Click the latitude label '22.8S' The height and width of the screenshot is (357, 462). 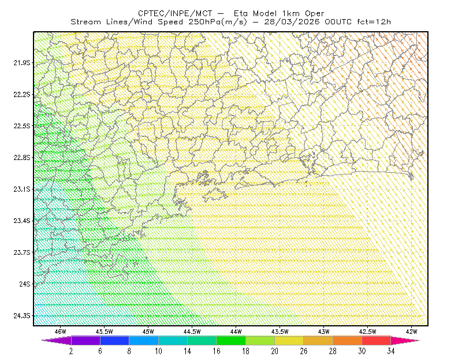click(x=22, y=158)
